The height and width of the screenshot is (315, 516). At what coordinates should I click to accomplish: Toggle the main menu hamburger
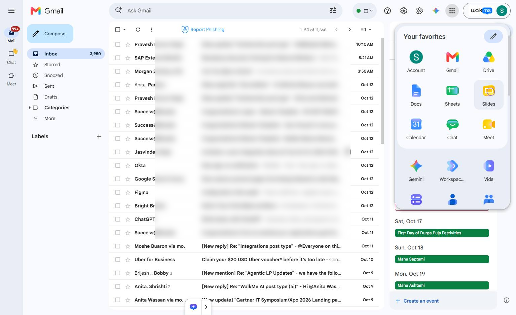pyautogui.click(x=11, y=11)
